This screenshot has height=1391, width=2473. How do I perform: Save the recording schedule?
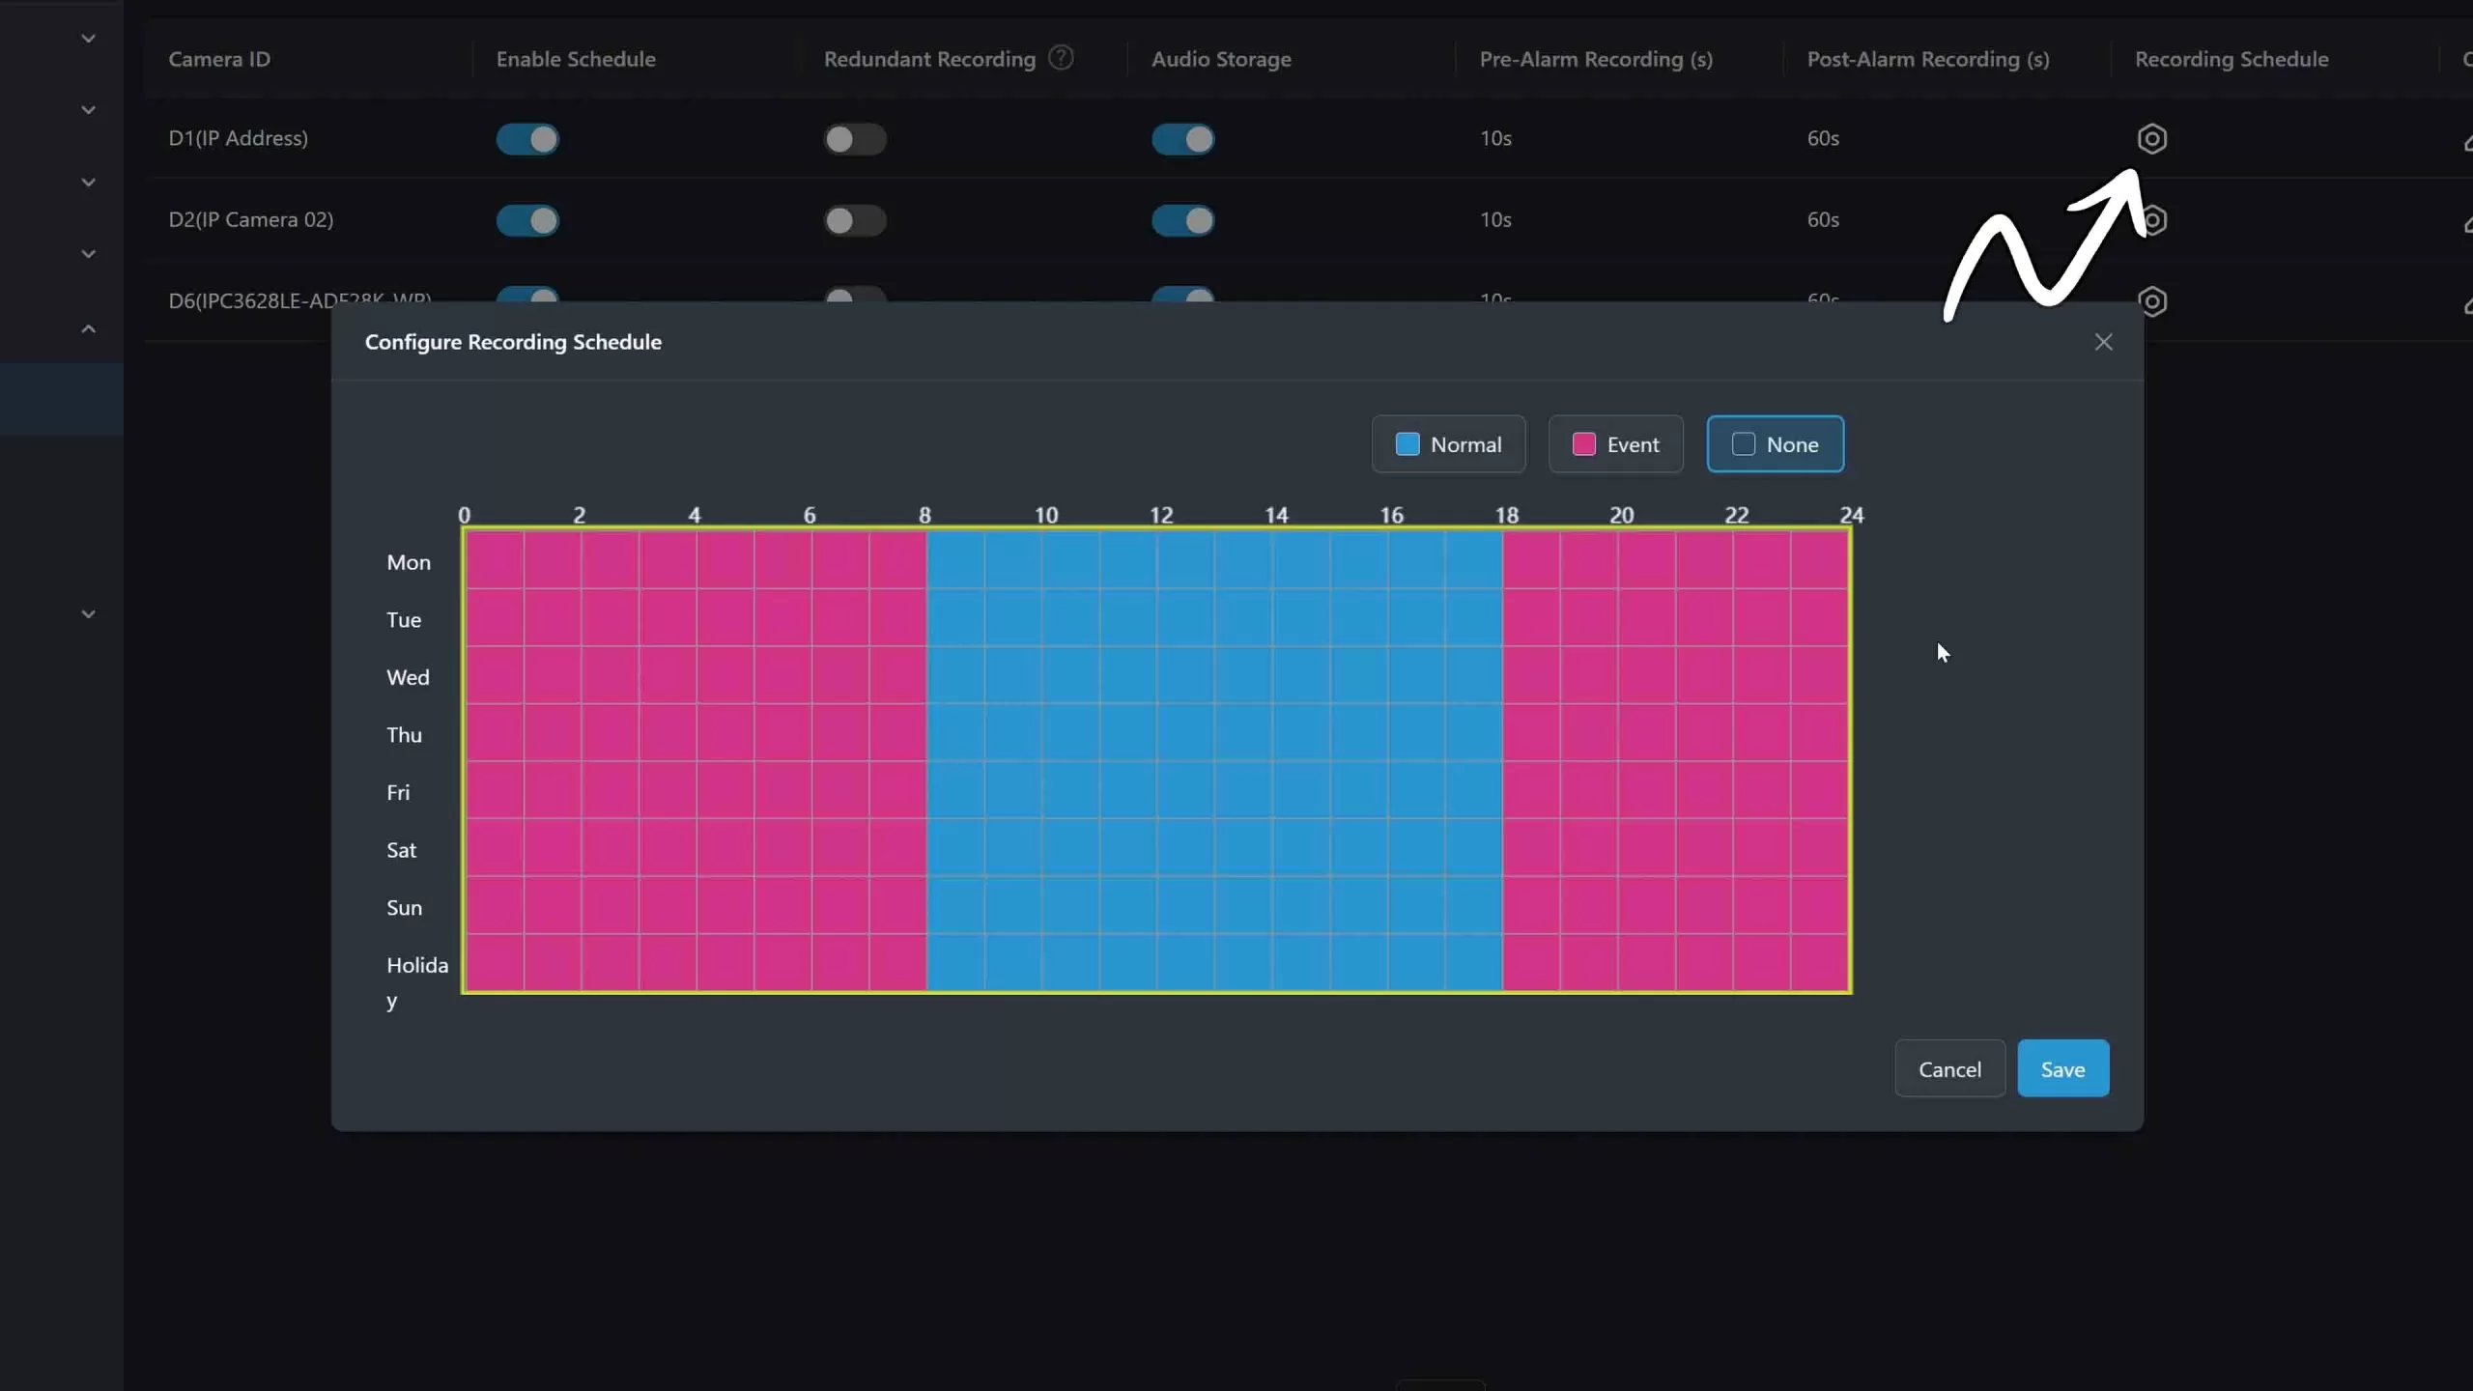(x=2062, y=1068)
